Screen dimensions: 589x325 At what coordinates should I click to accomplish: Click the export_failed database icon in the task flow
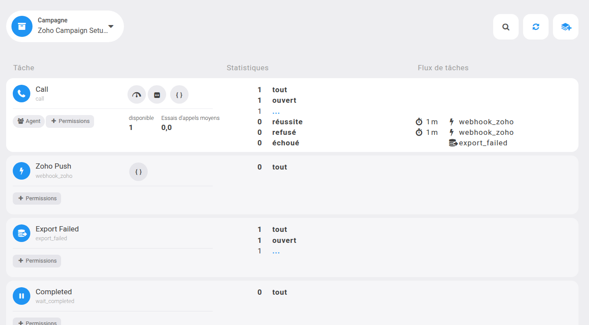click(453, 143)
